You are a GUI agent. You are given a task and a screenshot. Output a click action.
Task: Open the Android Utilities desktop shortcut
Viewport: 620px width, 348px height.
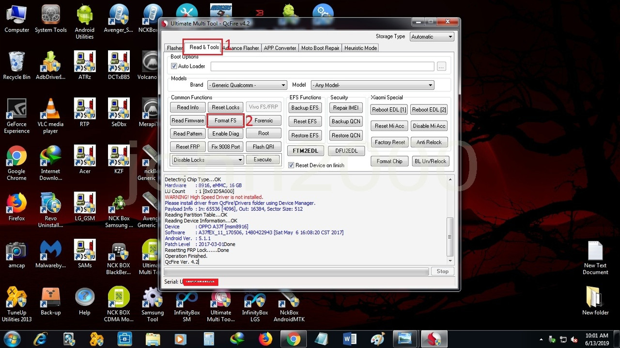[85, 22]
